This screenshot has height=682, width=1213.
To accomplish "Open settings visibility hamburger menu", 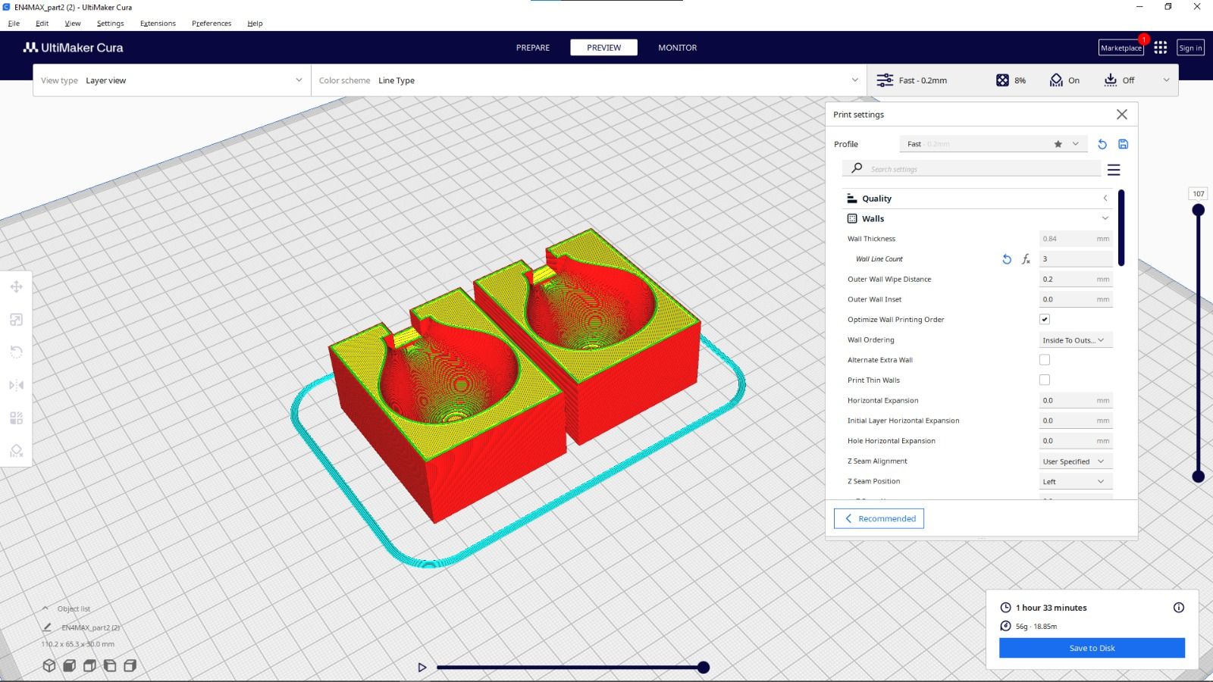I will point(1114,170).
